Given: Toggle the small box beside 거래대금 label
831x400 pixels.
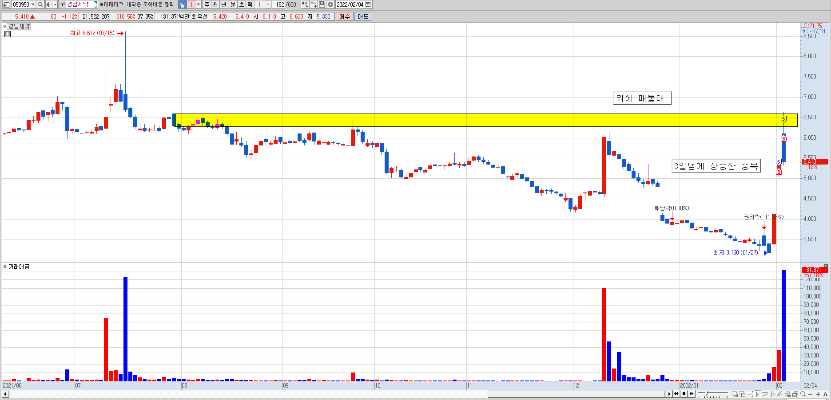Looking at the screenshot, I should [5, 267].
